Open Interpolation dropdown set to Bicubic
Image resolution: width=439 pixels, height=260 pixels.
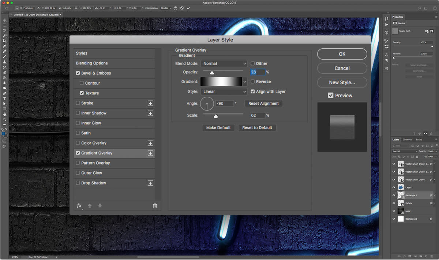[x=166, y=8]
